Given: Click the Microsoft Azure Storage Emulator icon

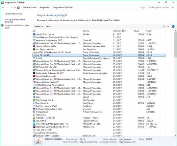Looking at the screenshot, I should (x=34, y=124).
